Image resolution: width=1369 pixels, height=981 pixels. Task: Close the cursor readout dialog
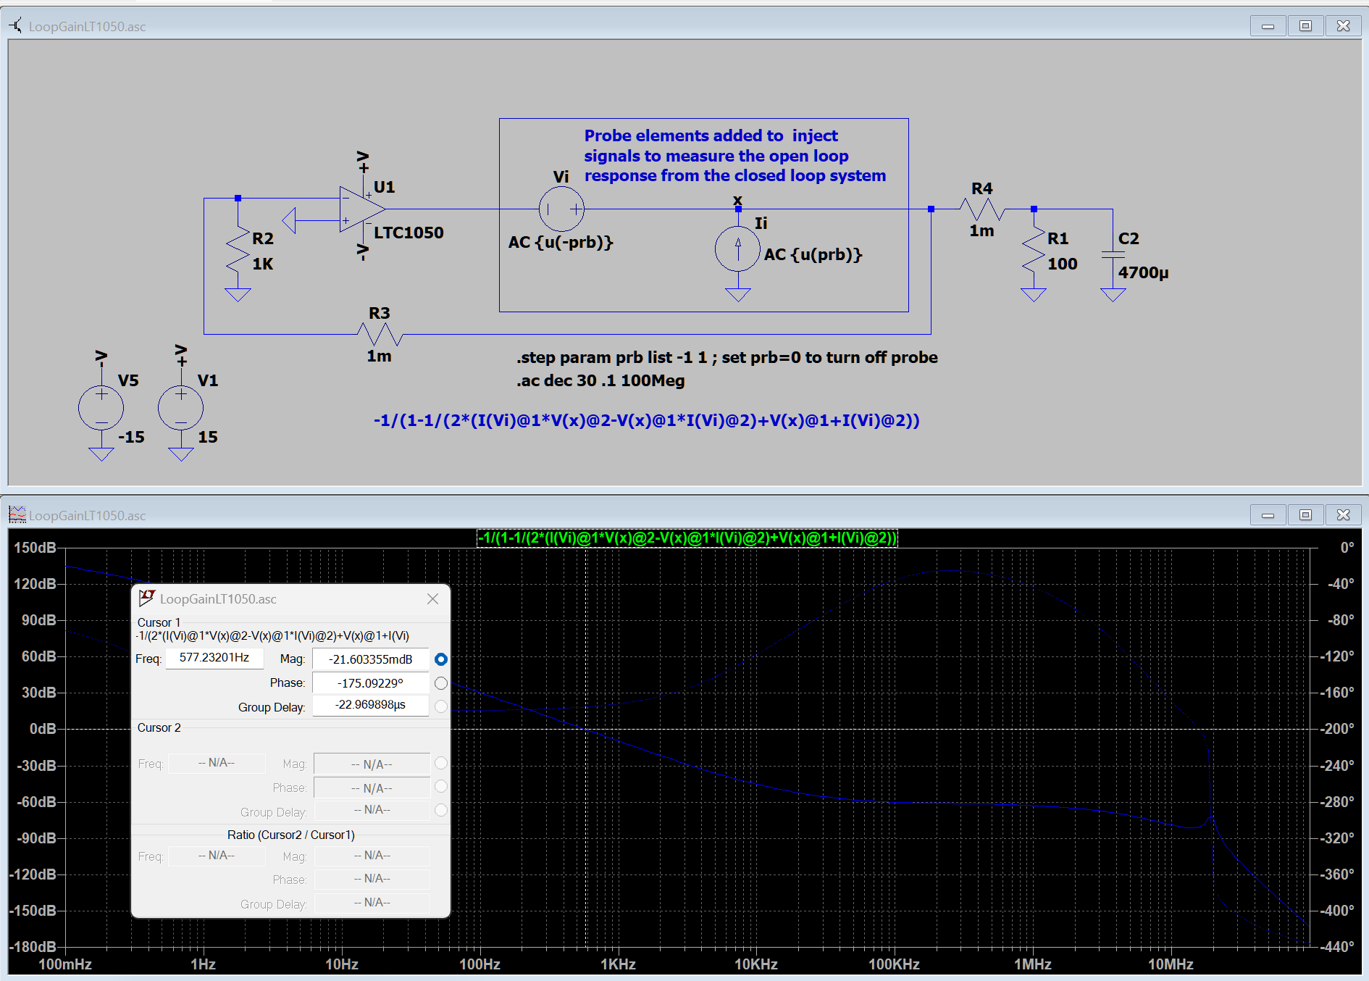pyautogui.click(x=432, y=599)
